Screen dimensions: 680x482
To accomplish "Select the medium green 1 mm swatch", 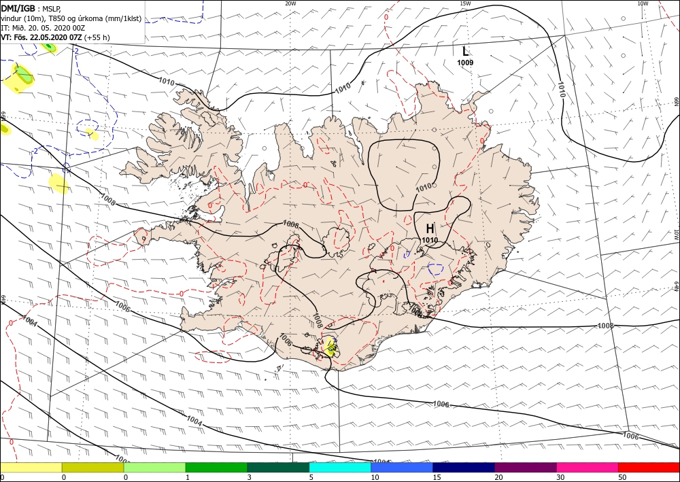I will 216,467.
